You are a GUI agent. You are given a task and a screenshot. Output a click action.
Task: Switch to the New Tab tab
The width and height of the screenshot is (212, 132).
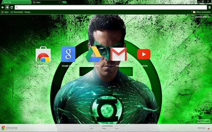(16, 2)
